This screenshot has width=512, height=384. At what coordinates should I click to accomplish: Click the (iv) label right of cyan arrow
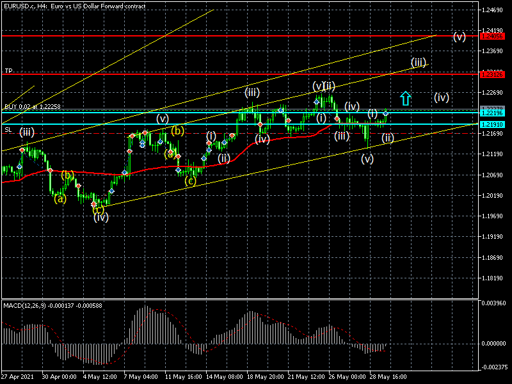coord(441,98)
